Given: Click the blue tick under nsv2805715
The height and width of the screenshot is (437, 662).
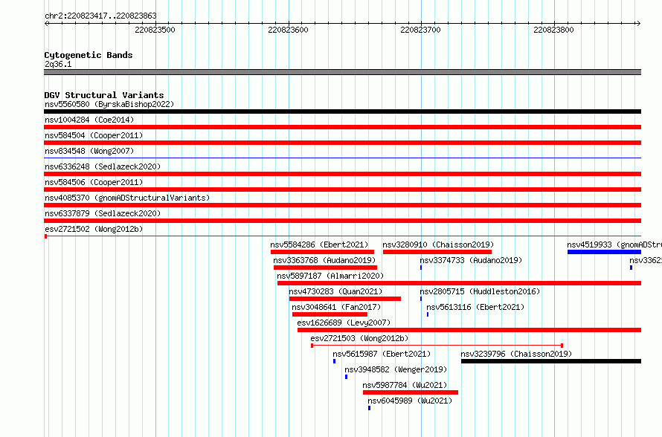Looking at the screenshot, I should tap(421, 299).
